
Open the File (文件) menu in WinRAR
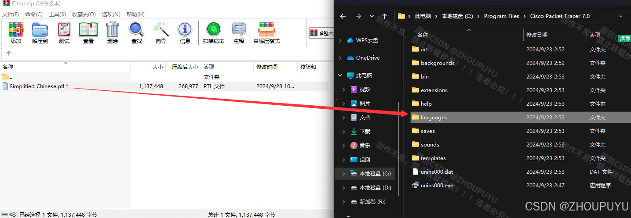[11, 14]
